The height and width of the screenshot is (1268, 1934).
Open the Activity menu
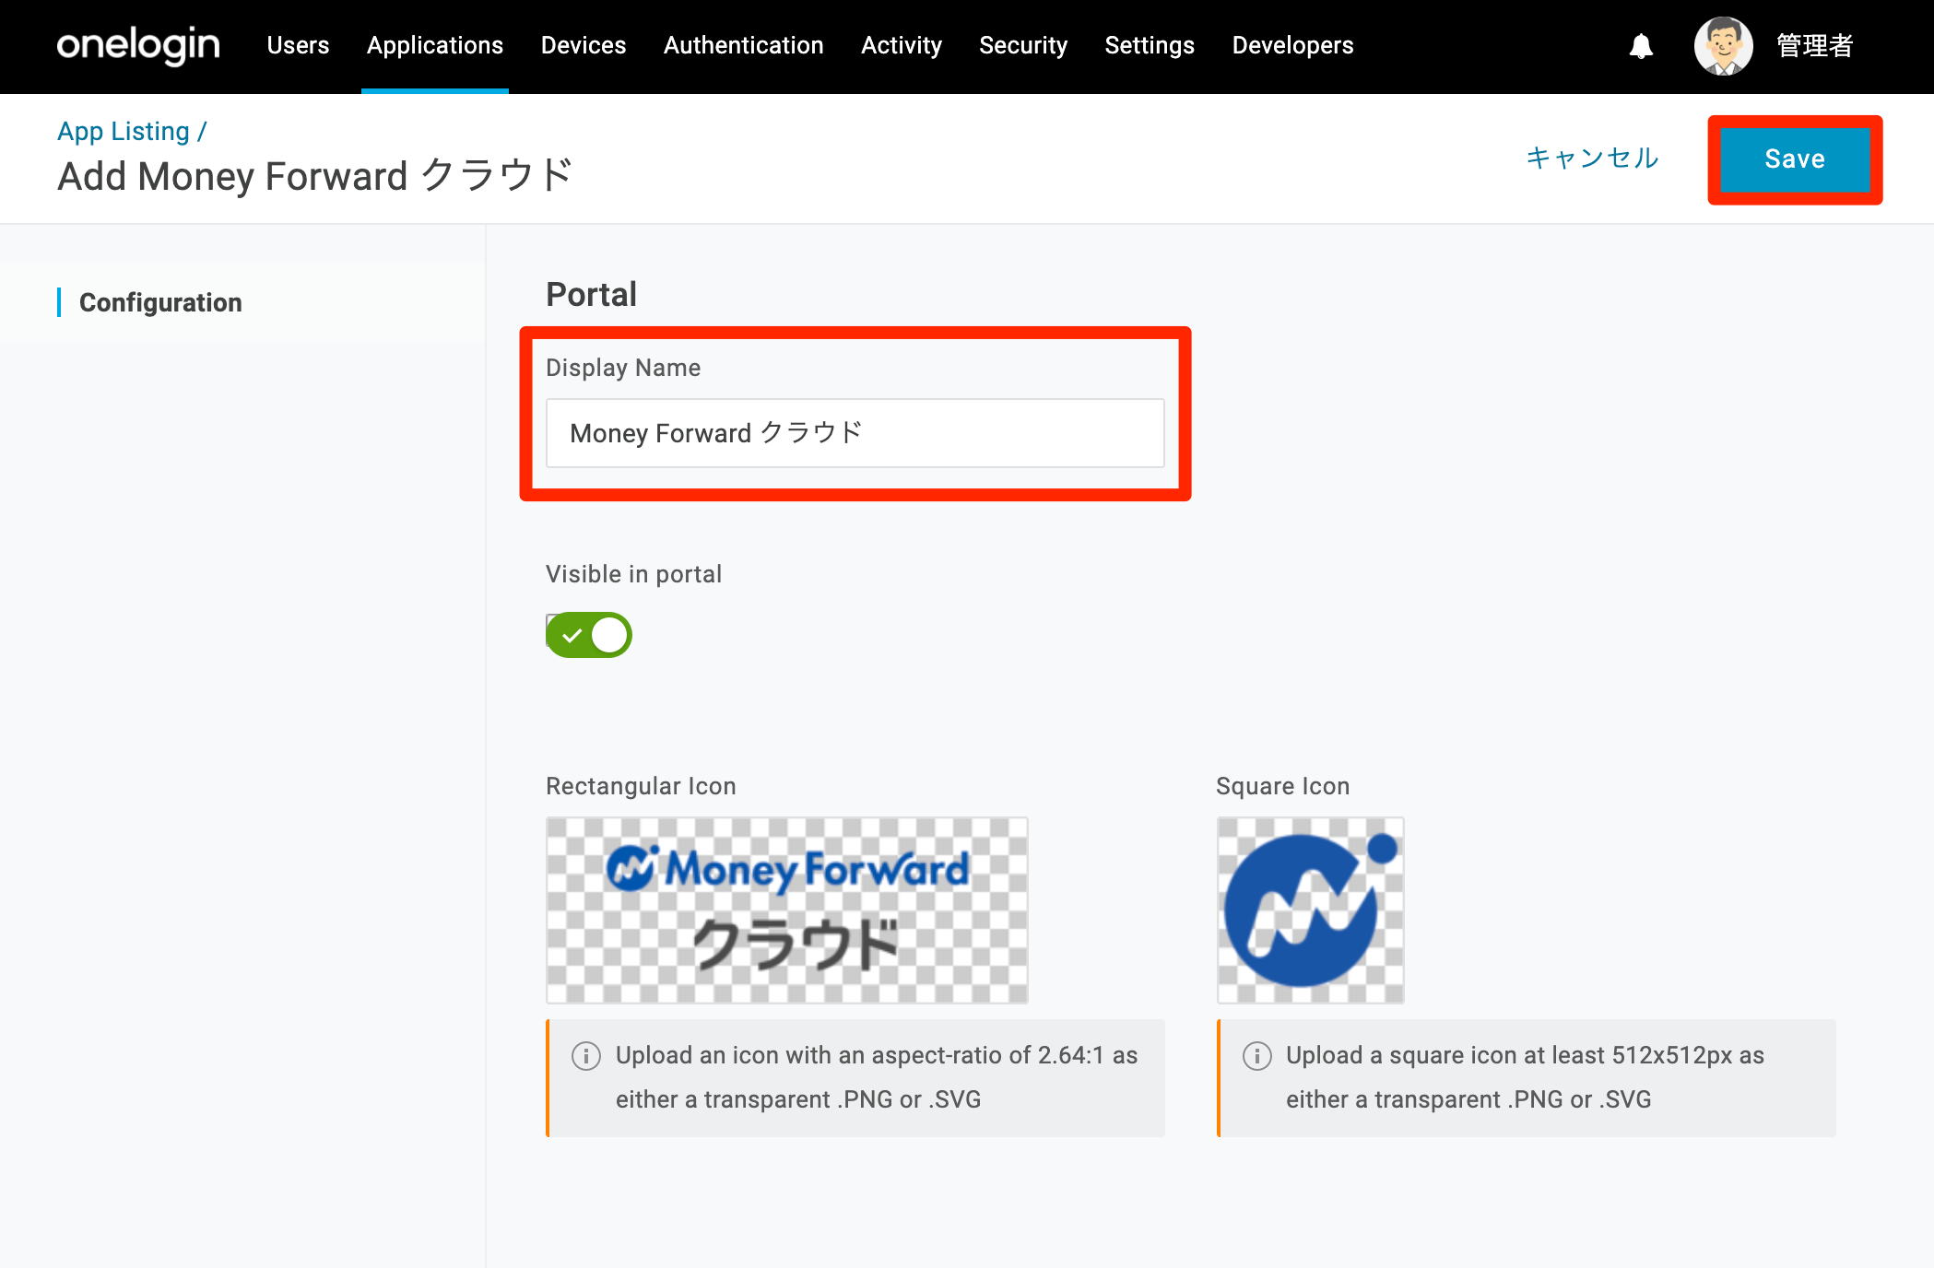(x=902, y=45)
